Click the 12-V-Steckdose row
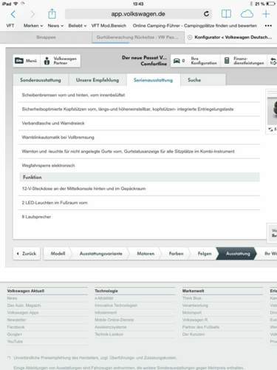 [139, 189]
